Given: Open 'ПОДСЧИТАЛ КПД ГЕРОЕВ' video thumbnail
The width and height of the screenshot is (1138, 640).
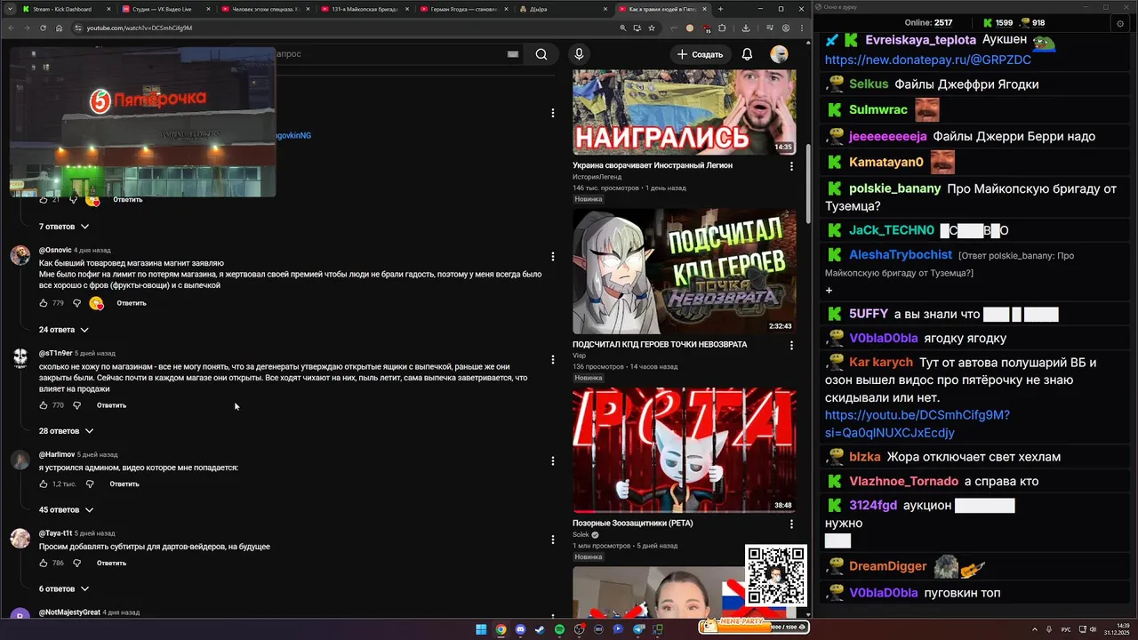Looking at the screenshot, I should click(684, 271).
